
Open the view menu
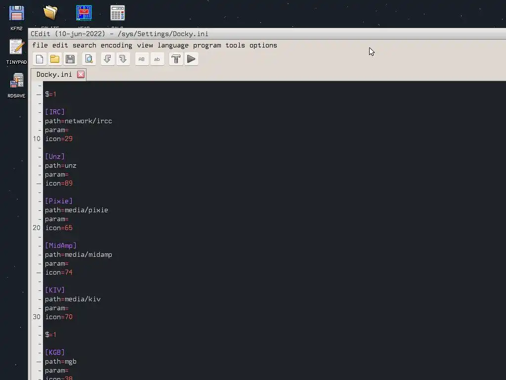click(145, 46)
